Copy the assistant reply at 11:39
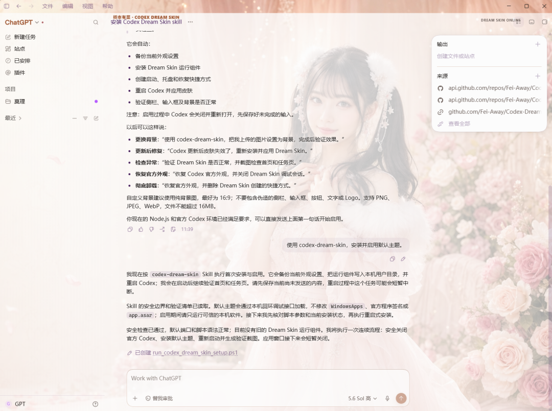Viewport: 552px width, 411px height. 130,229
